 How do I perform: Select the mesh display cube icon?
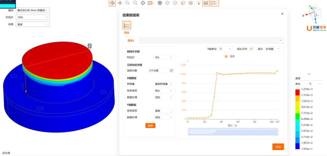tap(160, 3)
